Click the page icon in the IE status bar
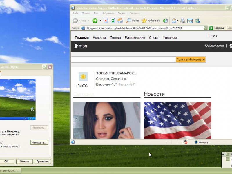 pyautogui.click(x=73, y=142)
